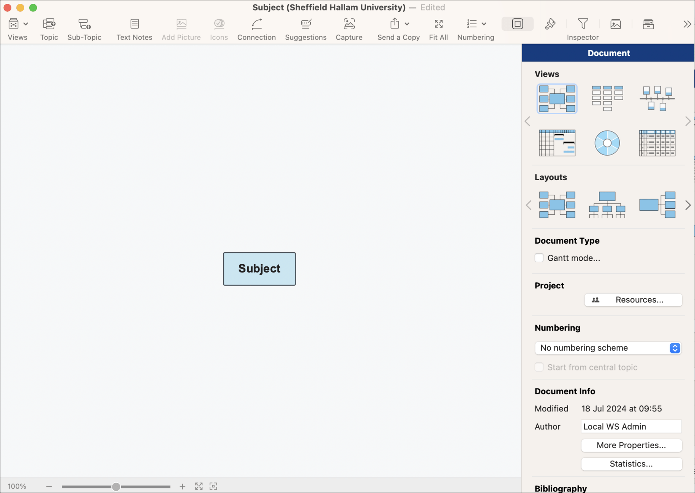
Task: Open the Inspector filter icon
Action: coord(583,24)
